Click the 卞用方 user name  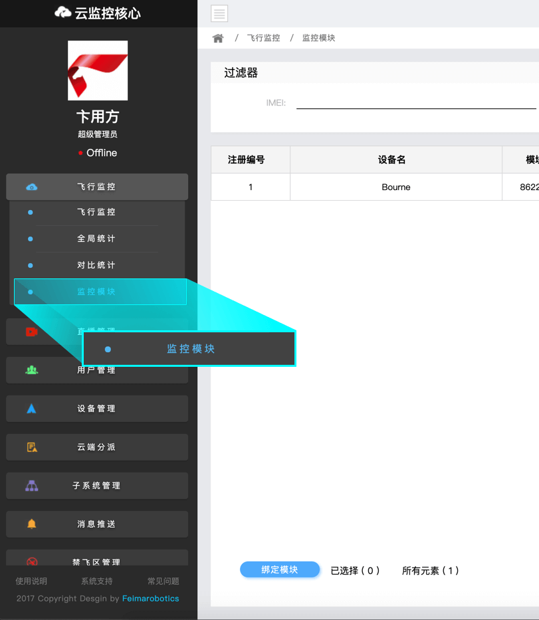98,117
